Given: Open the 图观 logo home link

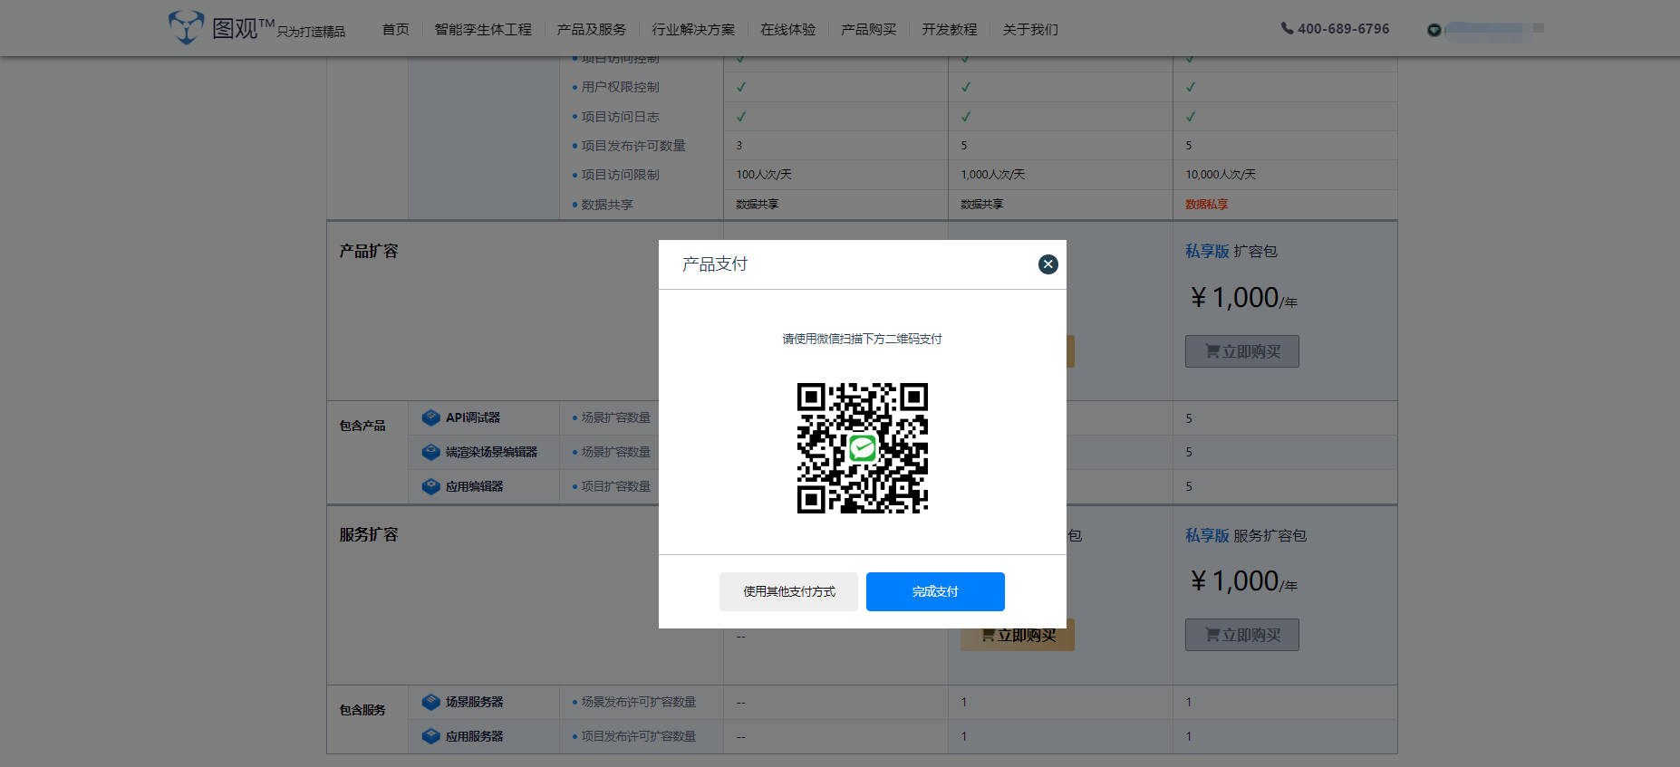Looking at the screenshot, I should click(256, 28).
